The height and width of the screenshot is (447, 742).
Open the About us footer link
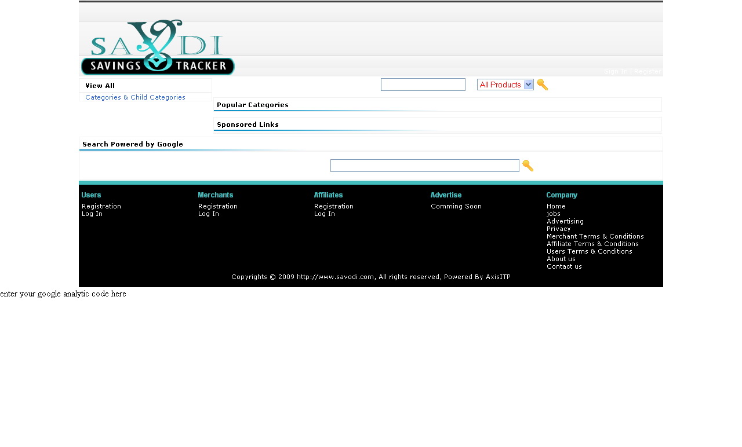point(561,259)
